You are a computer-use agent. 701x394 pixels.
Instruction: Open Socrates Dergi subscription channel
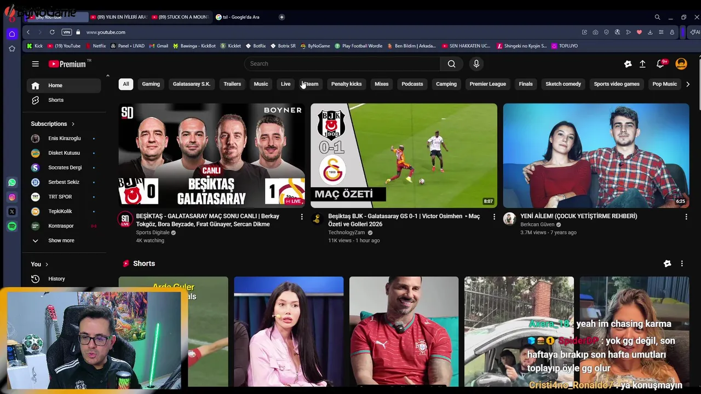[64, 167]
